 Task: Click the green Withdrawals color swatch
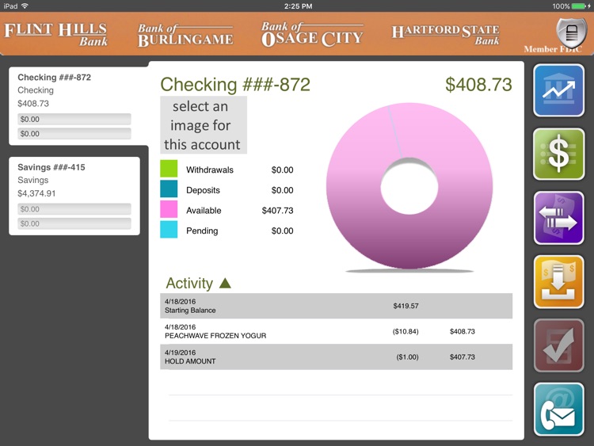pyautogui.click(x=169, y=169)
